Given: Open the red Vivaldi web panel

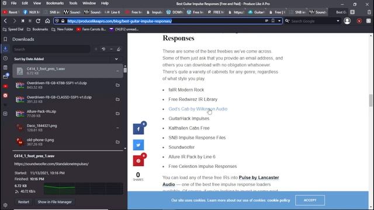Looking at the screenshot, I should click(5, 96).
